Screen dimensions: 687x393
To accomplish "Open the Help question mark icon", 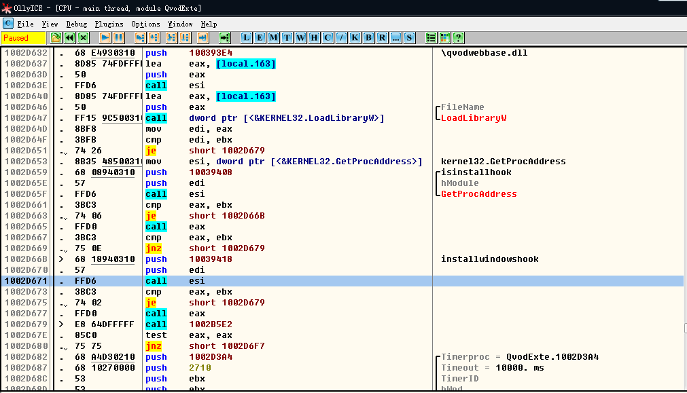I will click(459, 38).
